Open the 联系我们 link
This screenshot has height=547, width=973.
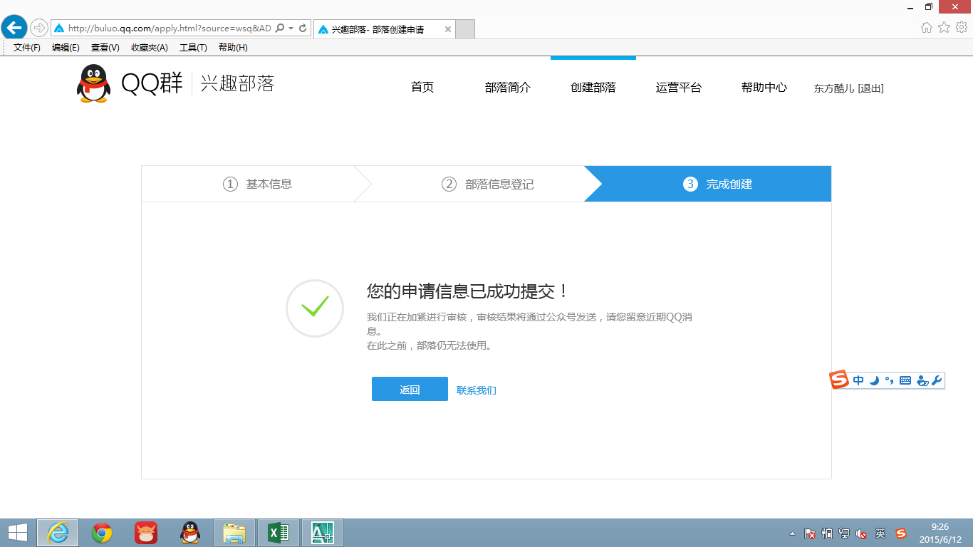click(x=477, y=390)
